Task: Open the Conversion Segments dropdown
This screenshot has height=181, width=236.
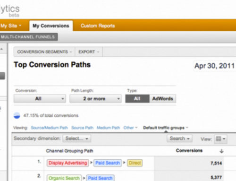Action: tap(44, 52)
